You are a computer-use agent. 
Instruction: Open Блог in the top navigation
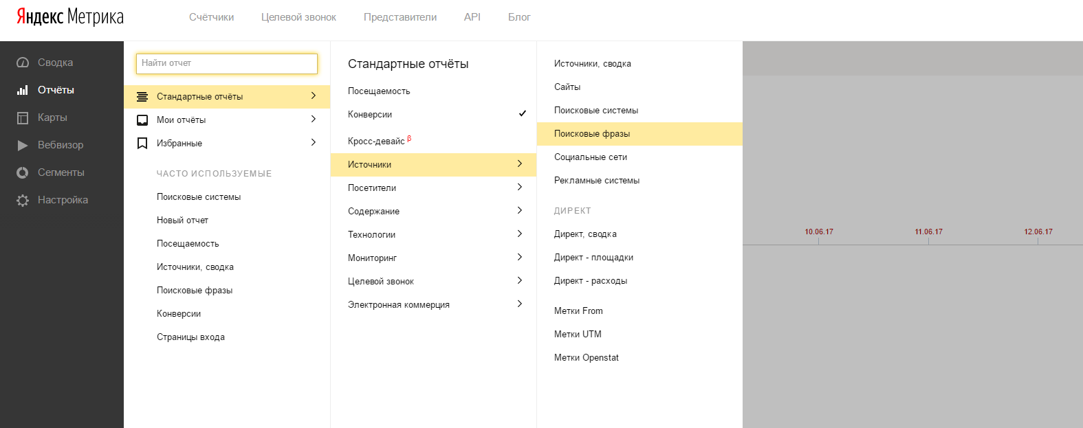pyautogui.click(x=519, y=17)
